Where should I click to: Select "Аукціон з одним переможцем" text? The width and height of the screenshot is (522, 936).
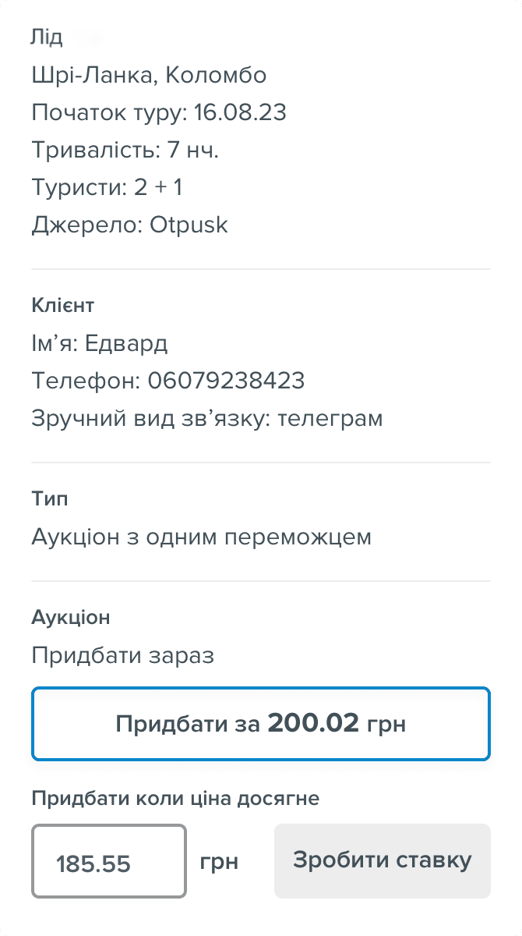201,537
